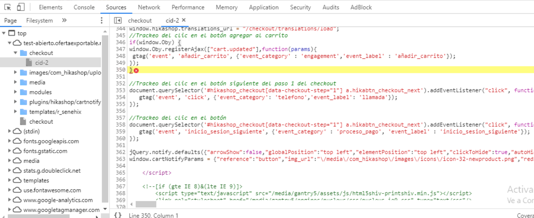534x218 pixels.
Task: Expand the fonts.googleapis.com domain
Action: [x=9, y=141]
